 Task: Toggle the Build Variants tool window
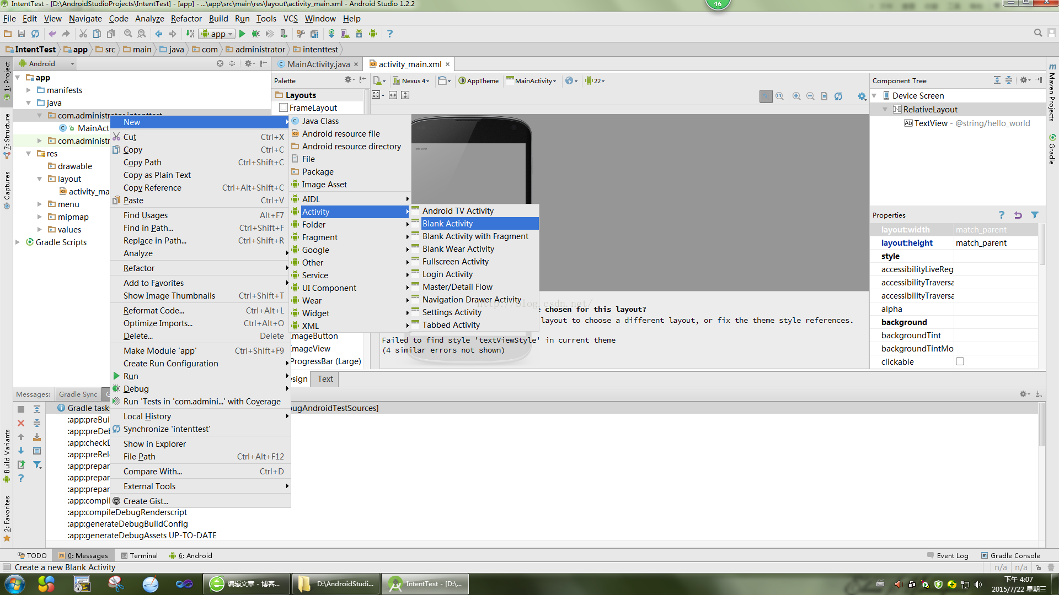(x=7, y=456)
